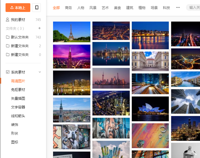Select the highway light trails photo
200x158 pixels.
(150, 84)
